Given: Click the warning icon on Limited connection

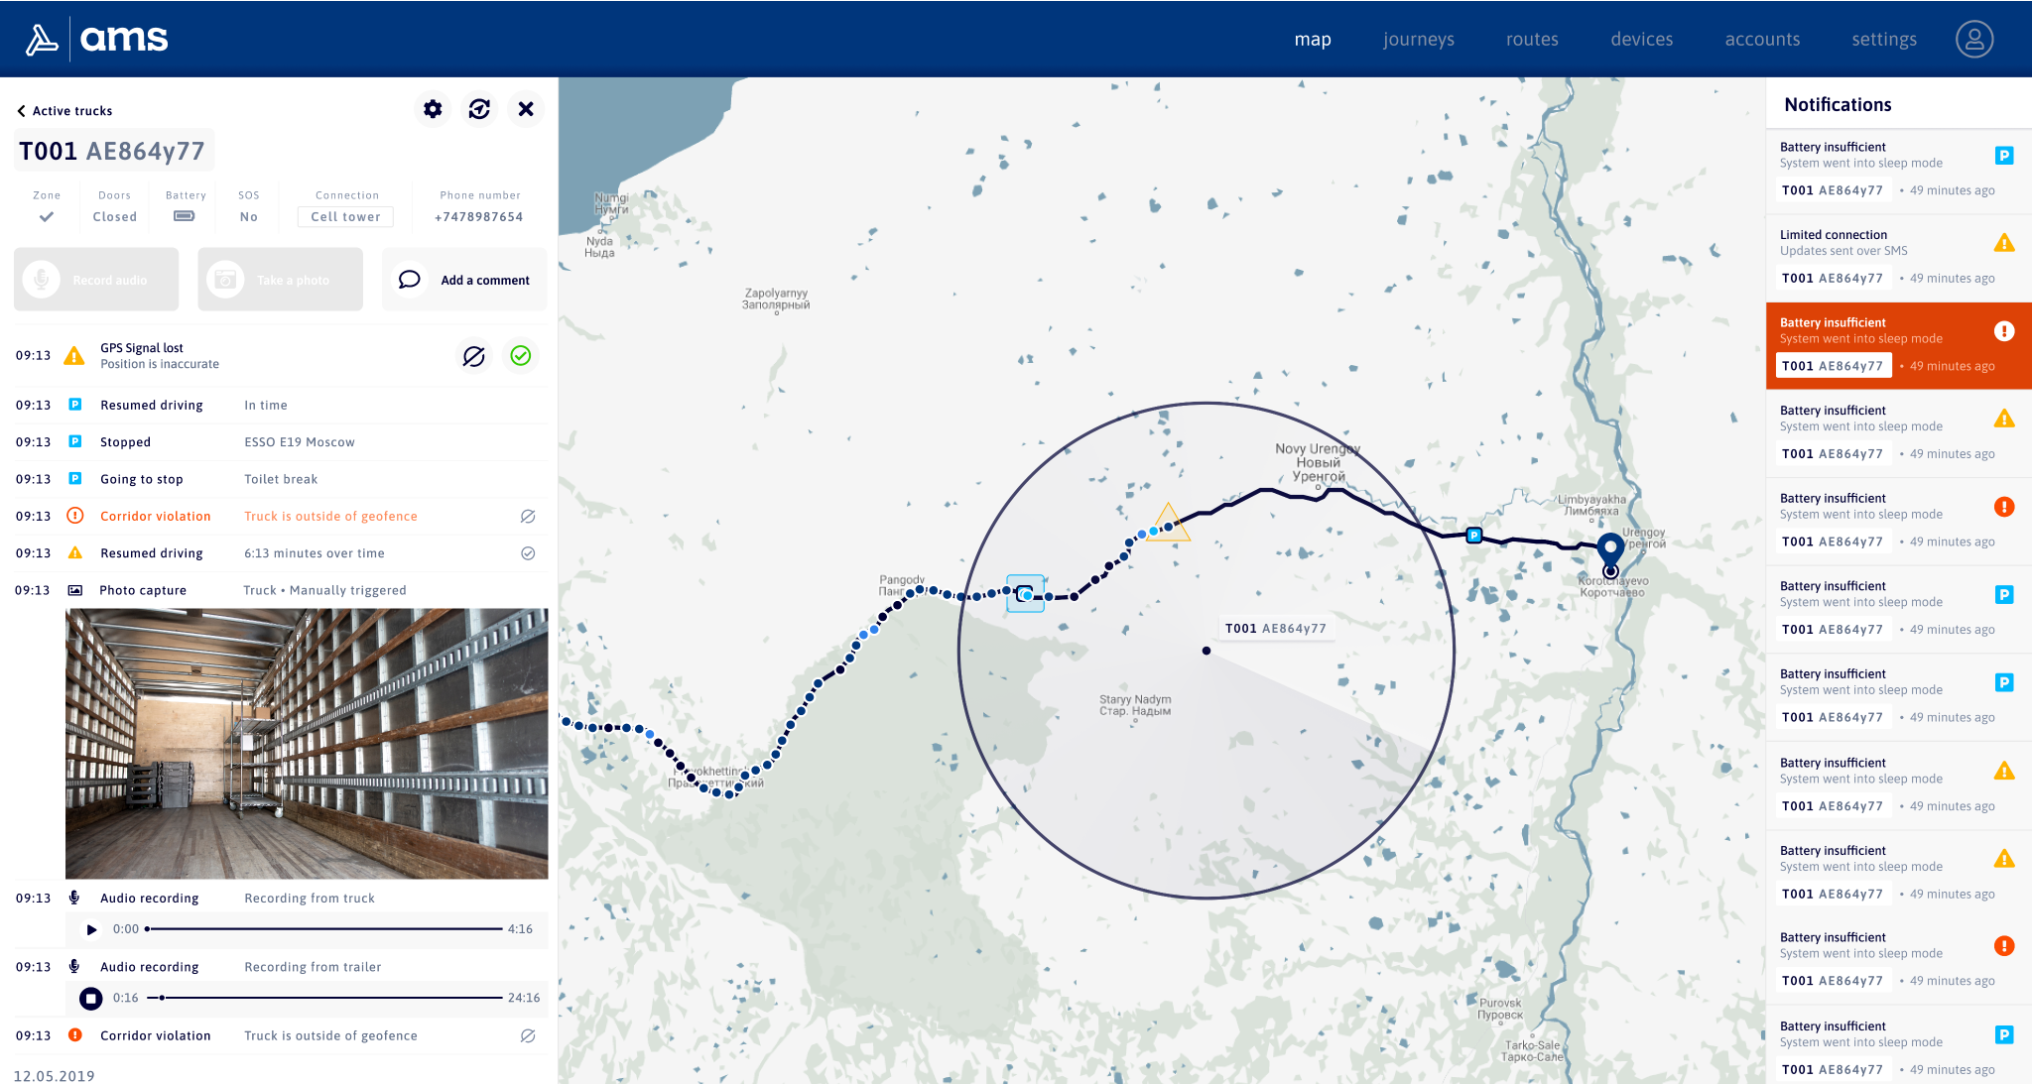Looking at the screenshot, I should (x=2004, y=243).
